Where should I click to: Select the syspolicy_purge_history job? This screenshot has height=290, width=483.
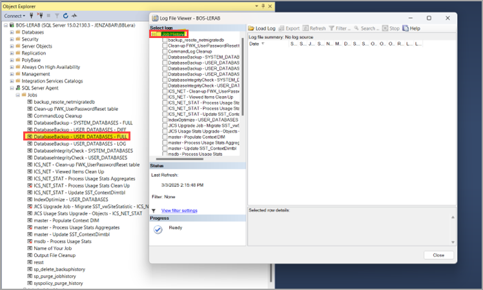pyautogui.click(x=58, y=284)
